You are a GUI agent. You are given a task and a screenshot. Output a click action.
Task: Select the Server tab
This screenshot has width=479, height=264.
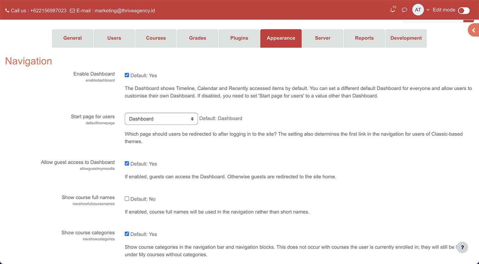[x=323, y=38]
